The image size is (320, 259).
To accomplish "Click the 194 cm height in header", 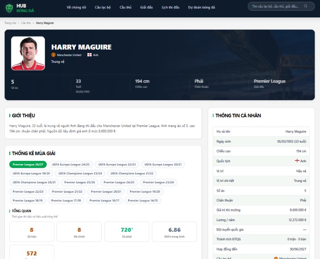I will 142,81.
